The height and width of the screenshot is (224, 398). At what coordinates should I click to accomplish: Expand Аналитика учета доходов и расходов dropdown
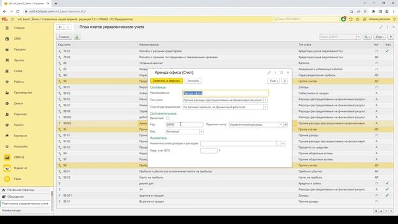pos(283,144)
